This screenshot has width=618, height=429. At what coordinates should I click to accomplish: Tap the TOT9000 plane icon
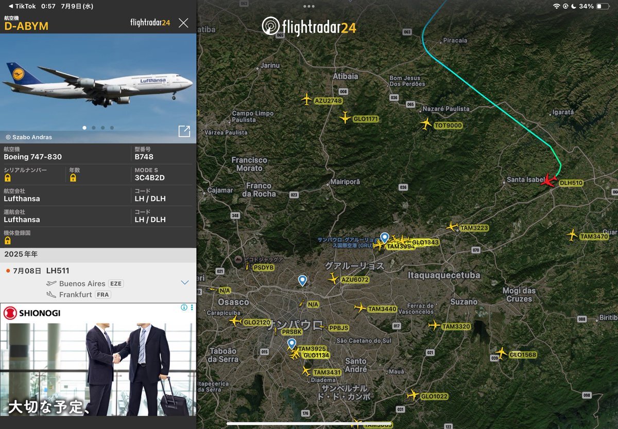coord(426,123)
